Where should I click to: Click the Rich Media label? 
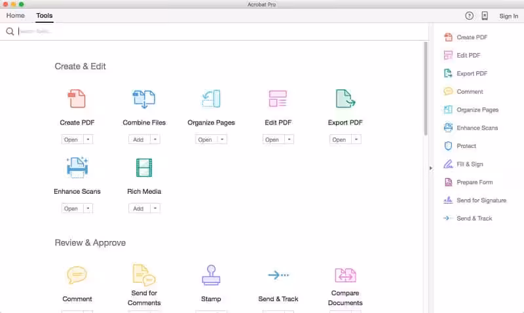click(x=144, y=191)
